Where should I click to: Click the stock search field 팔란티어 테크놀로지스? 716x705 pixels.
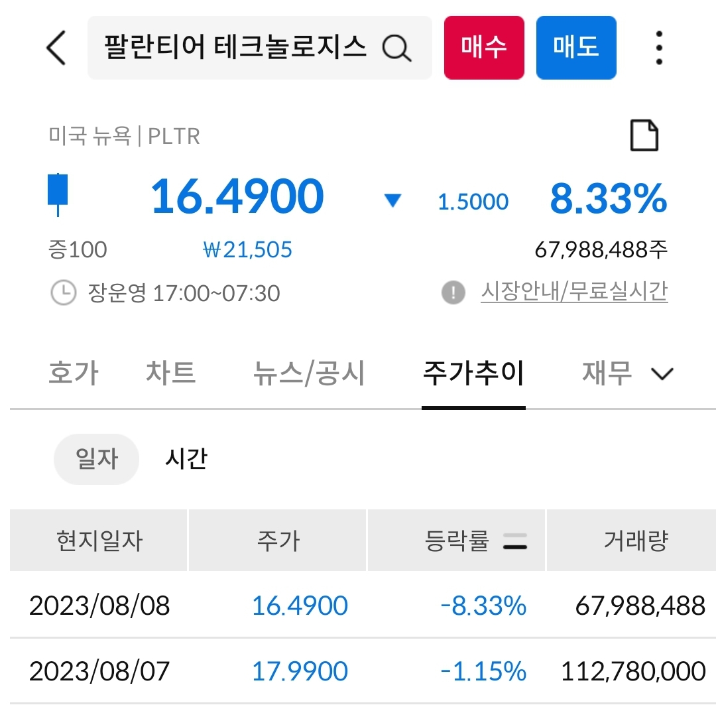tap(259, 48)
